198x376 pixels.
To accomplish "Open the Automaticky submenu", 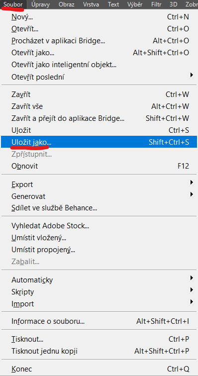I will click(x=99, y=280).
